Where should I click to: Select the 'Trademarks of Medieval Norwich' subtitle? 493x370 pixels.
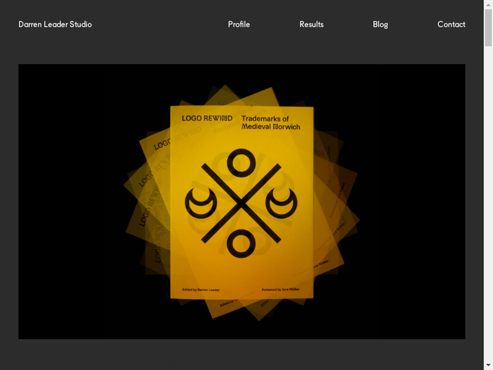271,122
